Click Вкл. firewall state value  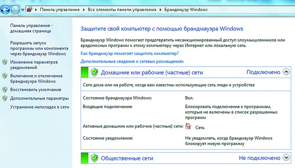click(189, 98)
